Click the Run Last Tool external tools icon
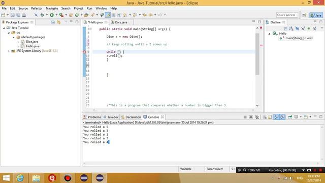This screenshot has width=325, height=183. click(x=61, y=15)
